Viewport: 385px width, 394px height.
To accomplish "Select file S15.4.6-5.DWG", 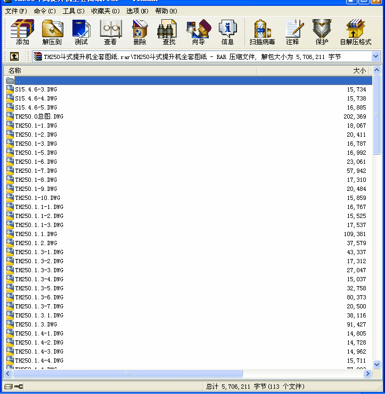I will [x=36, y=107].
